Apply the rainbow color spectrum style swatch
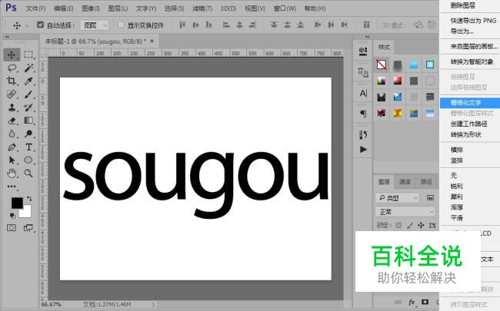This screenshot has width=500, height=311. point(382,81)
